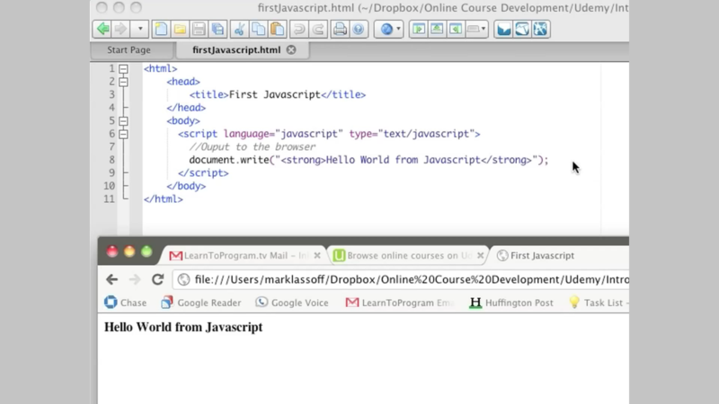Collapse the script fold marker on line 6
The height and width of the screenshot is (404, 719).
pos(123,134)
